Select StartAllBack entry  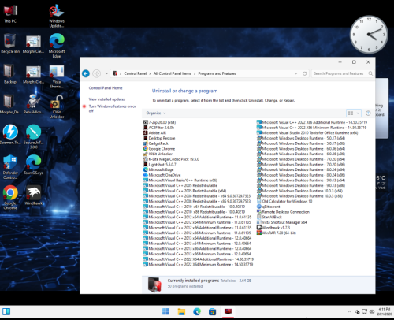pos(269,217)
